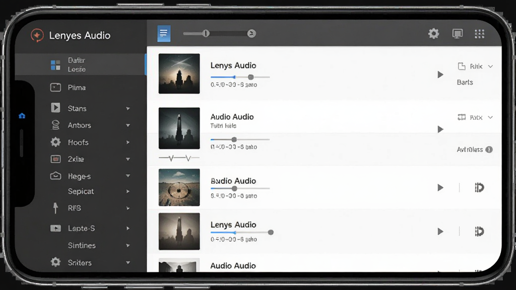Click the RFS pin icon

(x=55, y=208)
